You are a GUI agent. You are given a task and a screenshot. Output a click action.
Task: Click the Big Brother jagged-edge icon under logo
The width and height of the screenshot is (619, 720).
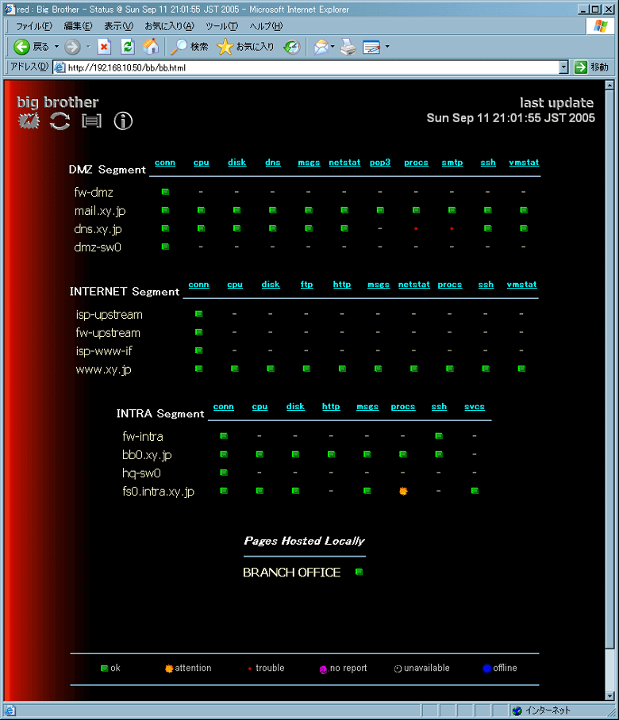[29, 121]
